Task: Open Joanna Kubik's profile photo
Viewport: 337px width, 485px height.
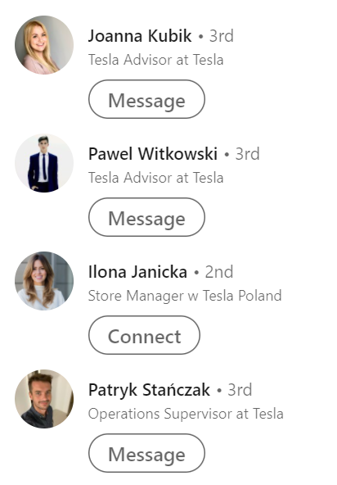Action: click(44, 45)
